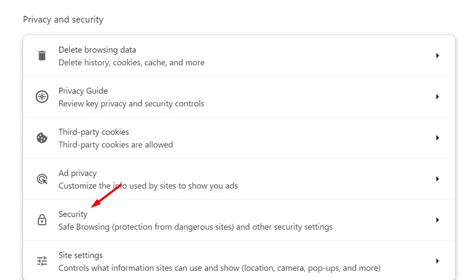Open the Delete browsing data title
This screenshot has height=280, width=470.
click(x=97, y=50)
